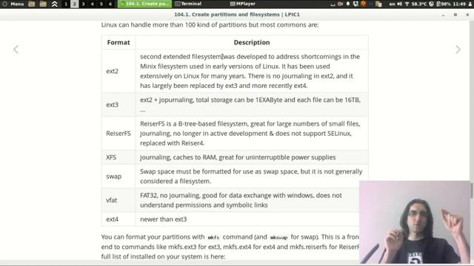Open the first folder icon in the panel
The height and width of the screenshot is (266, 474).
coord(31,4)
